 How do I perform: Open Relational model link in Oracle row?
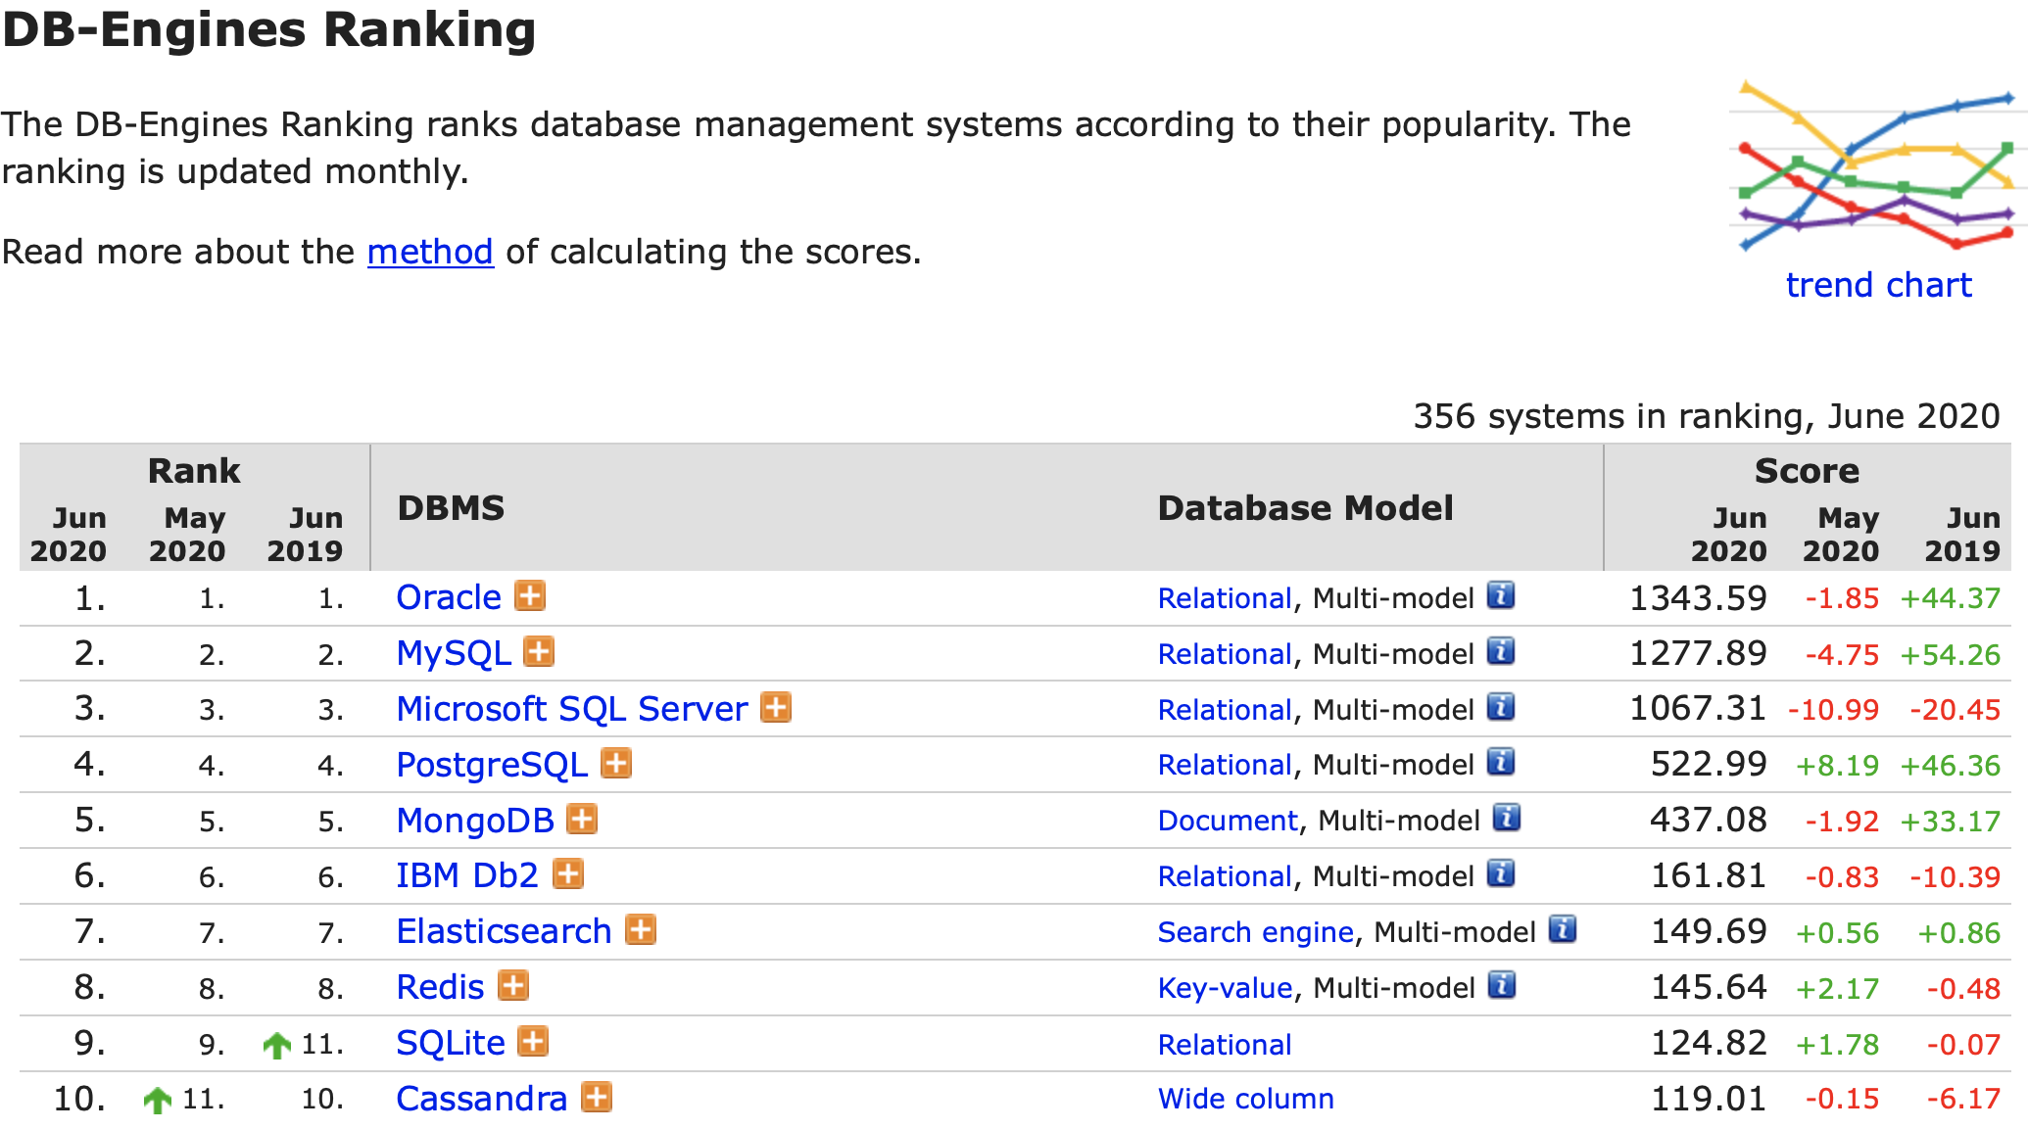click(1225, 598)
